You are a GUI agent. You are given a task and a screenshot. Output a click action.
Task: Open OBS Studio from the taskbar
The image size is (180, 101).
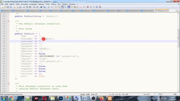(93, 98)
